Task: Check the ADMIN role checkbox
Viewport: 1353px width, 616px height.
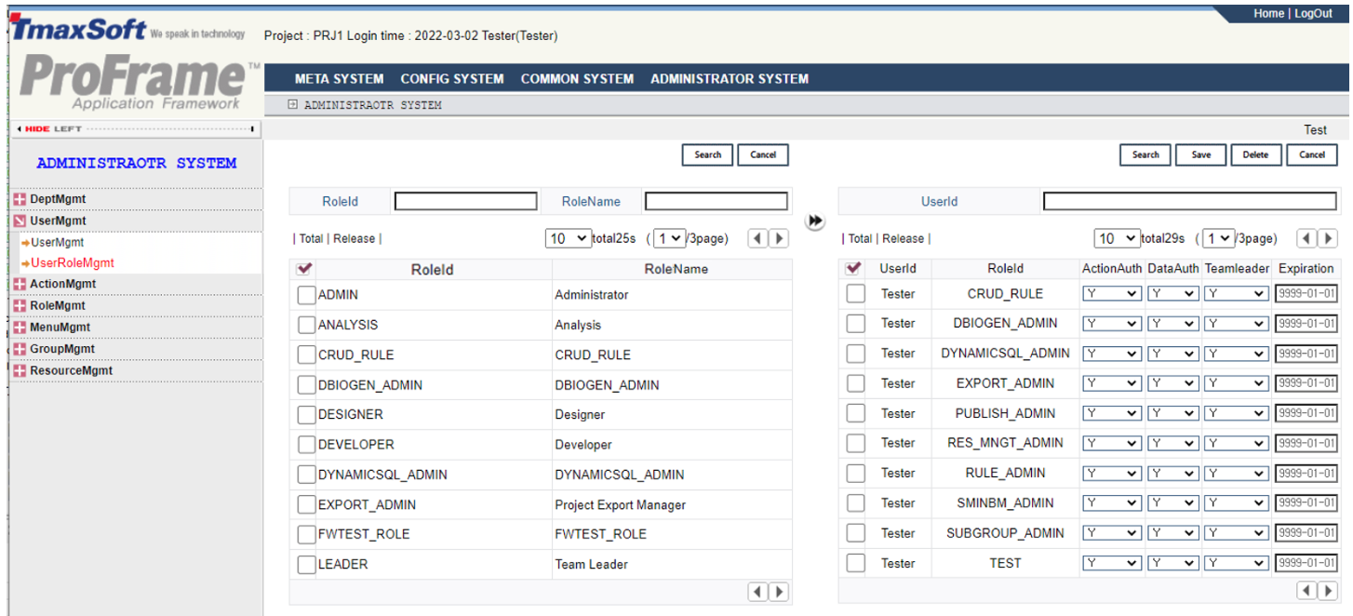Action: [306, 295]
